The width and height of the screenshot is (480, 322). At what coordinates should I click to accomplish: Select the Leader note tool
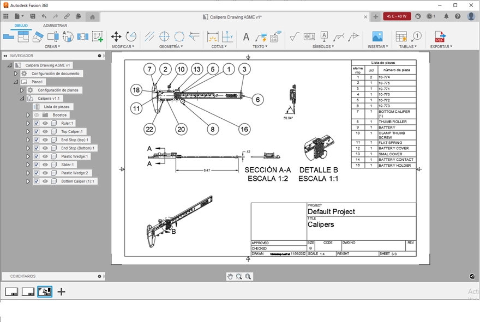click(261, 37)
